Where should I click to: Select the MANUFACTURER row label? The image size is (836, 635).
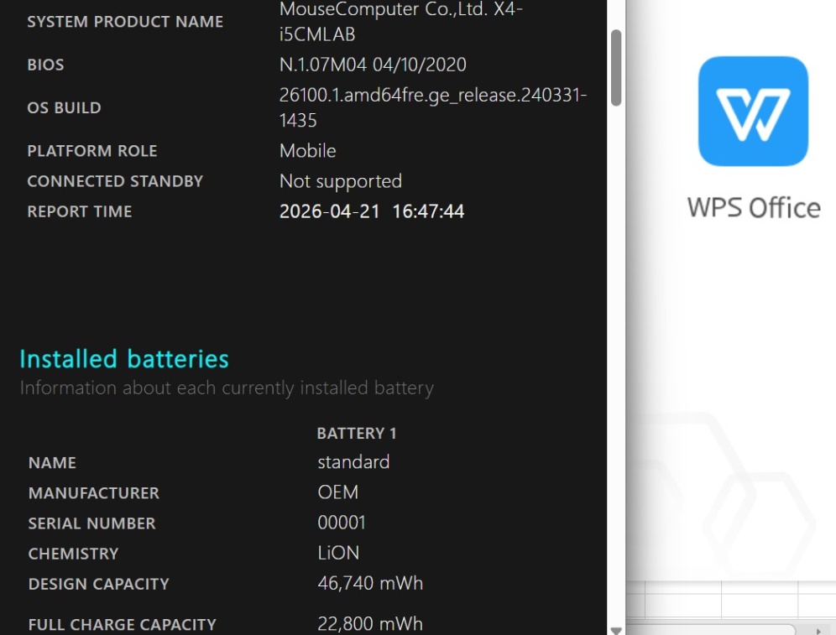point(94,493)
